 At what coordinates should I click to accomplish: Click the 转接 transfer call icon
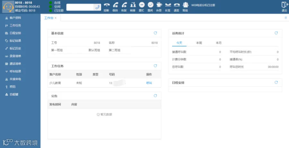[133, 5]
